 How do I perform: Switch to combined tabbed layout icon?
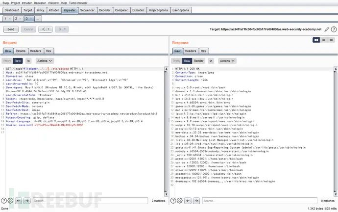point(331,40)
